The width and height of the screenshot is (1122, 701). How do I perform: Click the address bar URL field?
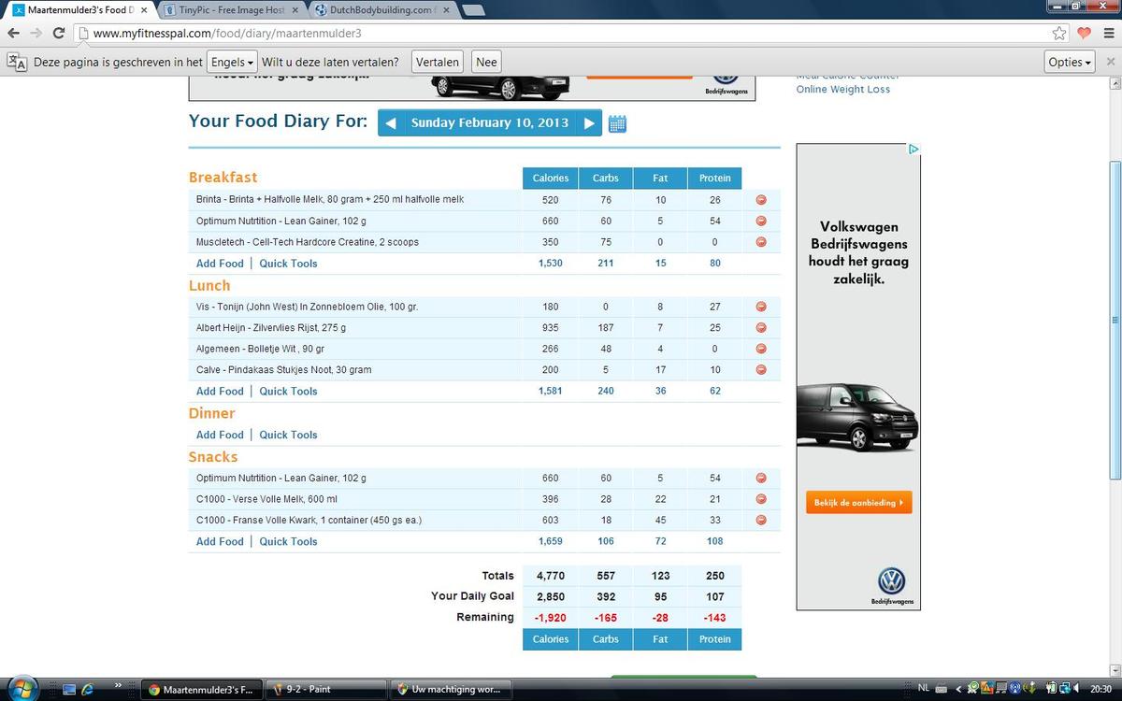[561, 33]
